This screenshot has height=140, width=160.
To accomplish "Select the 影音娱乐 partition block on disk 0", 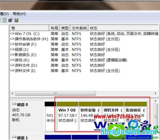I will 136,116.
